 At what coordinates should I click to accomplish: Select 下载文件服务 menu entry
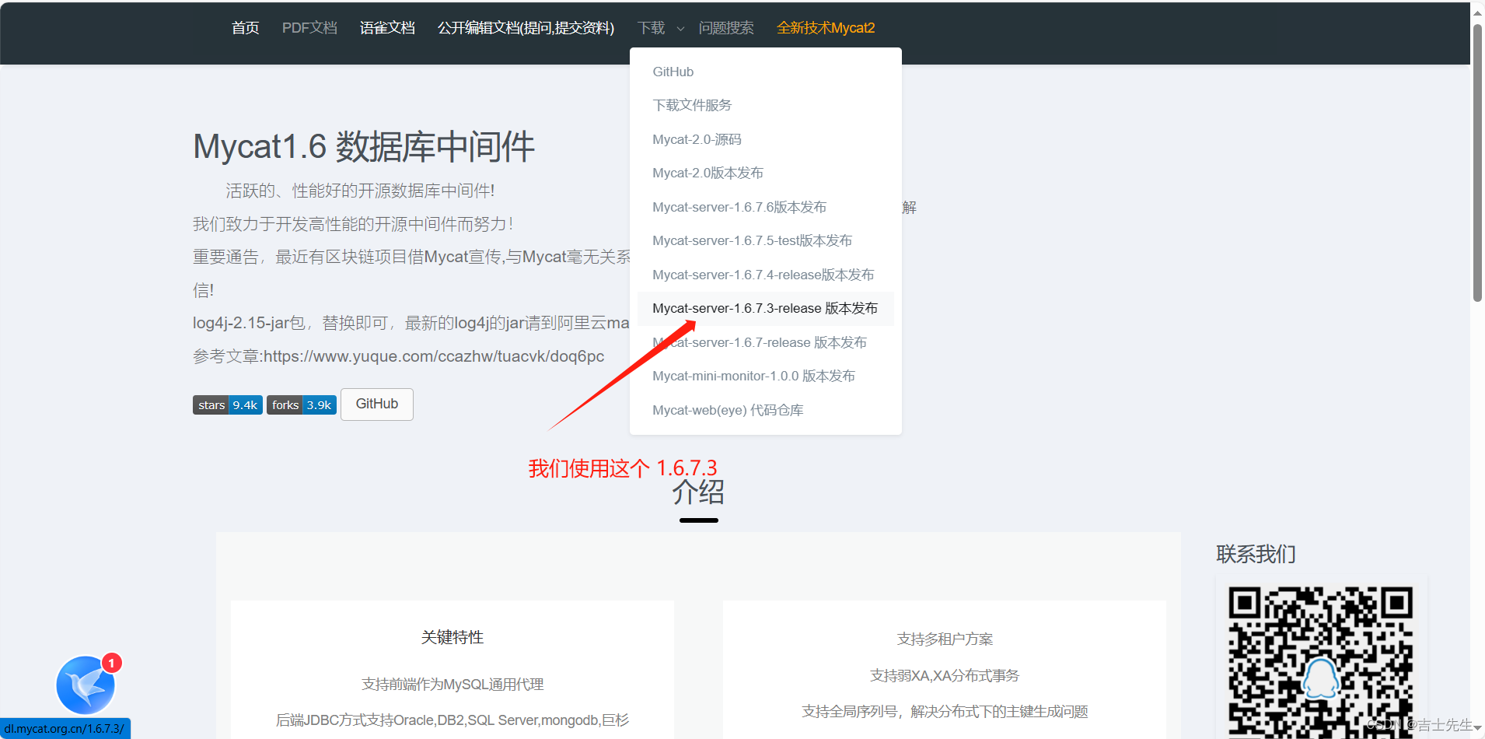765,105
